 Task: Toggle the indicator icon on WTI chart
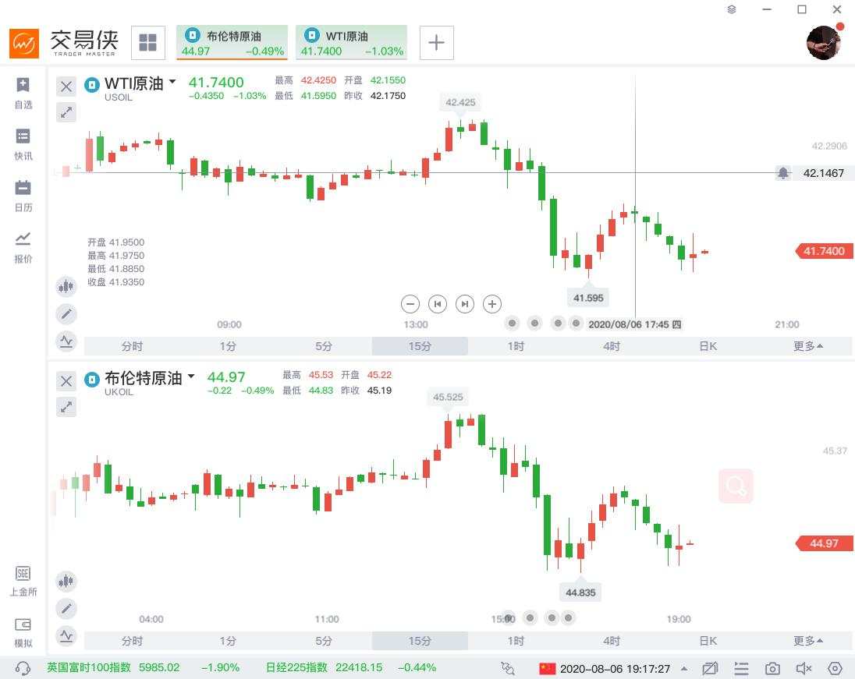point(66,341)
